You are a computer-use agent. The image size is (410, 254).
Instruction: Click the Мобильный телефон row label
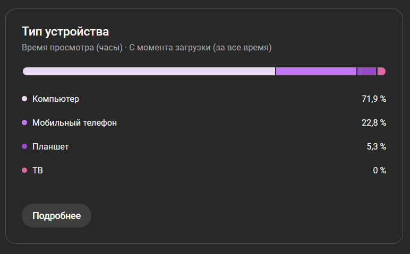(x=74, y=122)
